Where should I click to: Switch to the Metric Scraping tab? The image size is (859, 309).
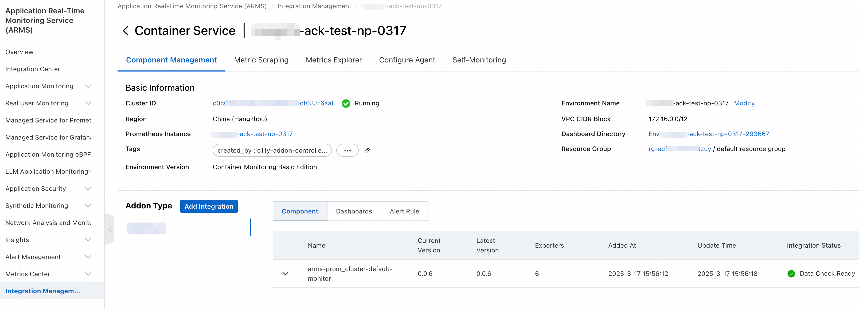tap(261, 60)
